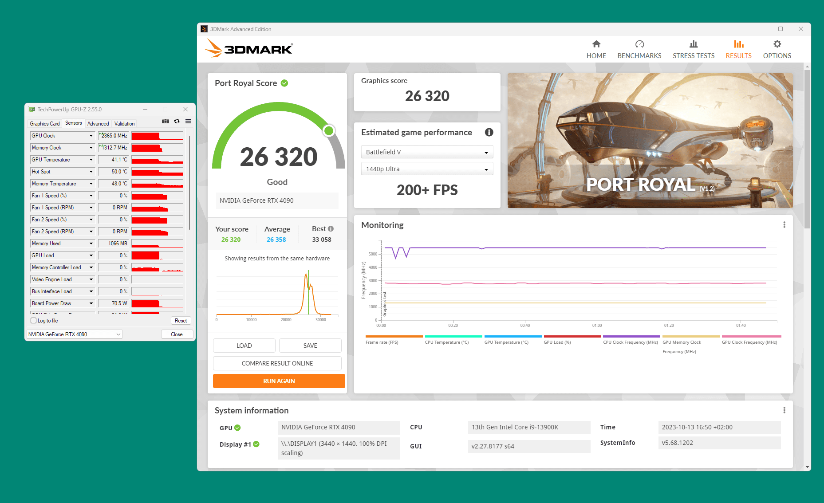Take a GPU-Z screenshot with camera icon
This screenshot has width=824, height=503.
(166, 121)
